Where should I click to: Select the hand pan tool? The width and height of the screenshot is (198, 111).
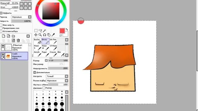[49, 35]
